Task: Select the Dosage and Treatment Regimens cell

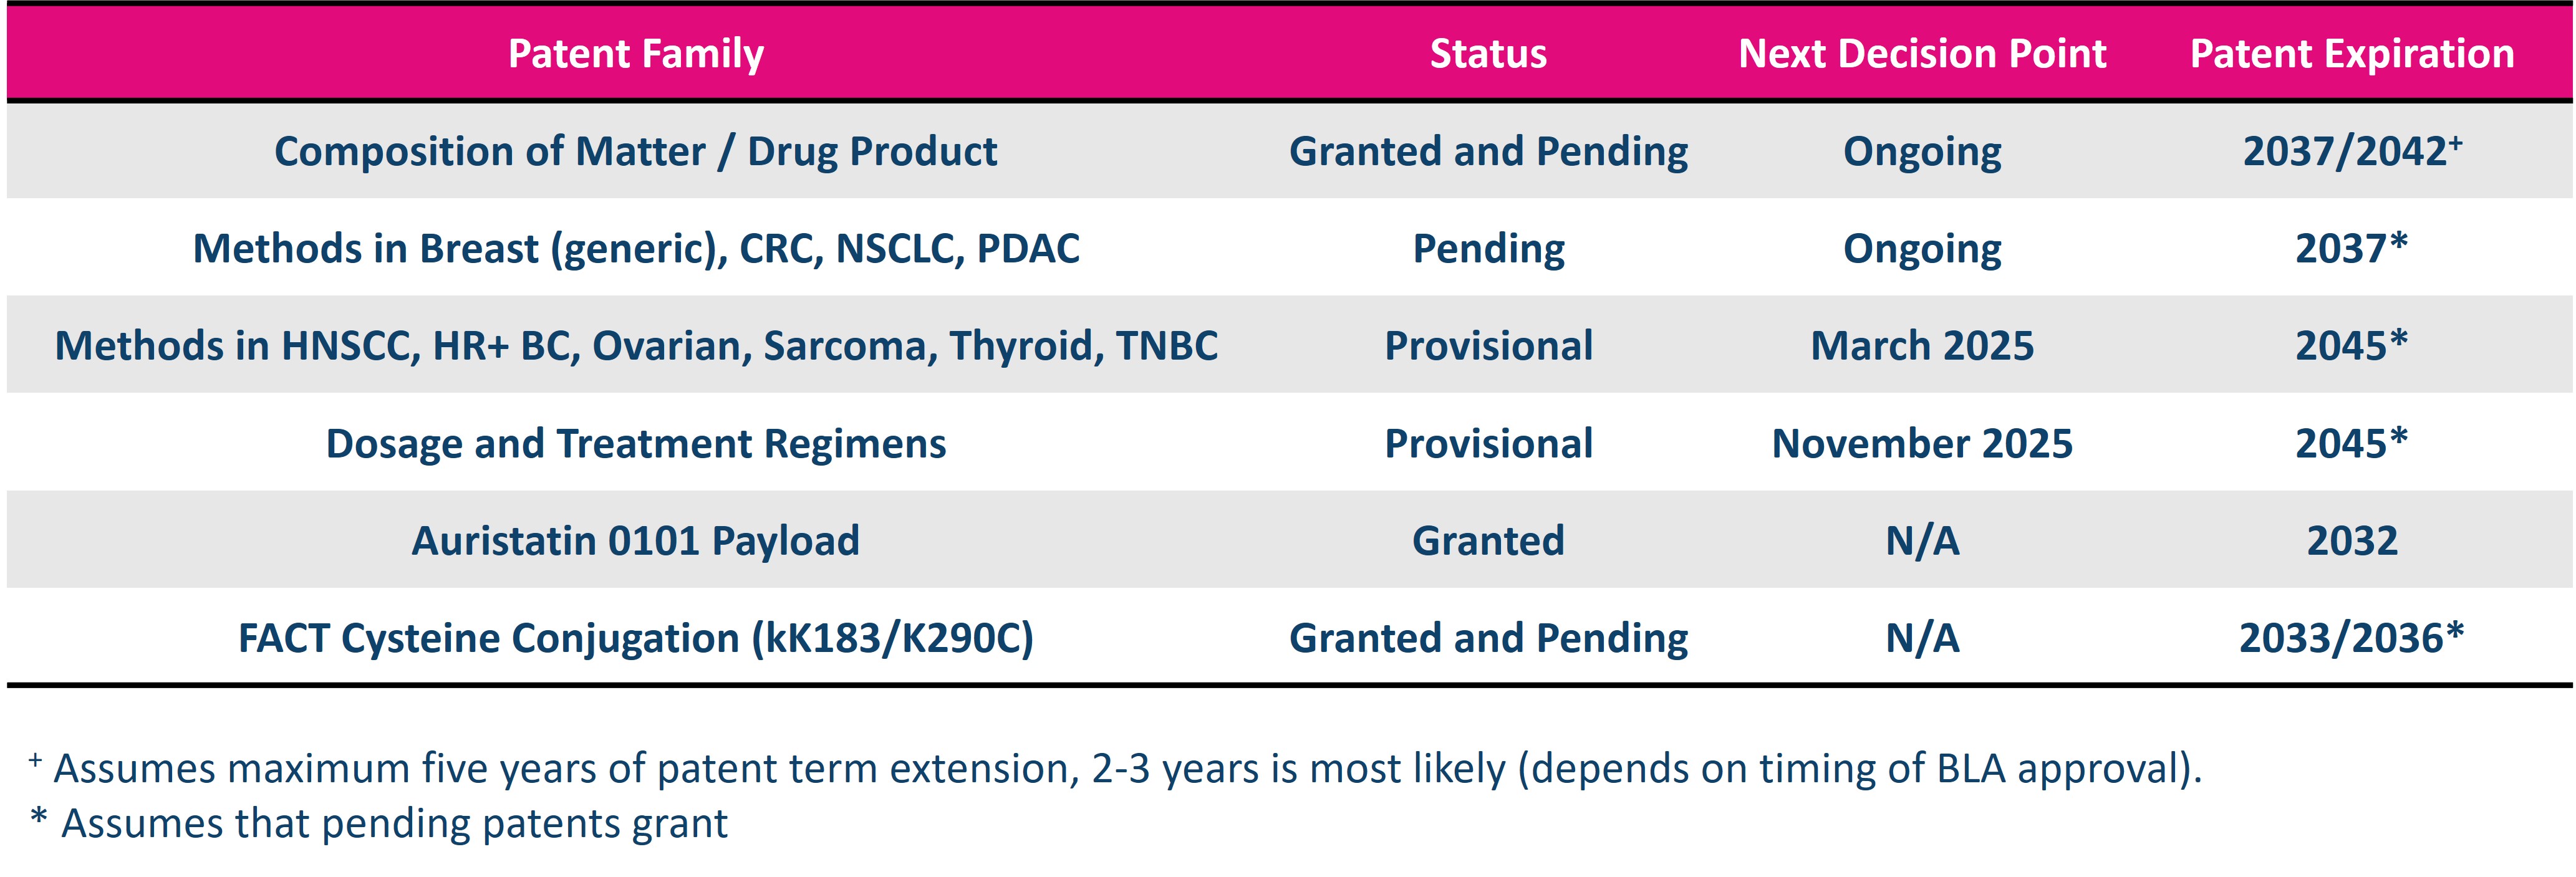Action: (x=635, y=444)
